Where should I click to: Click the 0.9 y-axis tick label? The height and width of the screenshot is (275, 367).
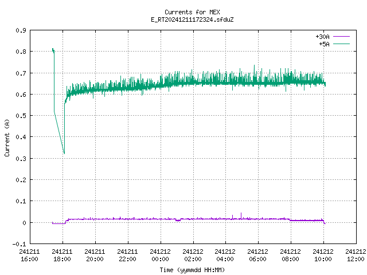[x=21, y=30]
